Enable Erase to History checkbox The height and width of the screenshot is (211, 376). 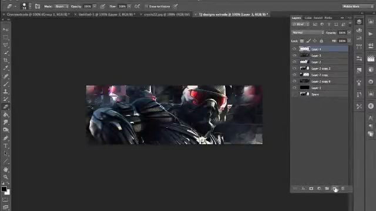(x=146, y=6)
